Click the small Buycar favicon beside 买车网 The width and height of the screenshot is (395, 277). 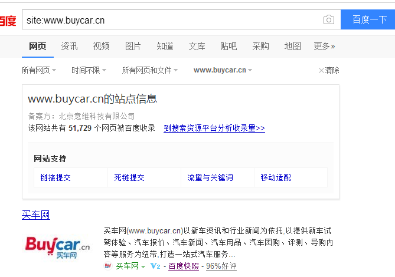108,266
